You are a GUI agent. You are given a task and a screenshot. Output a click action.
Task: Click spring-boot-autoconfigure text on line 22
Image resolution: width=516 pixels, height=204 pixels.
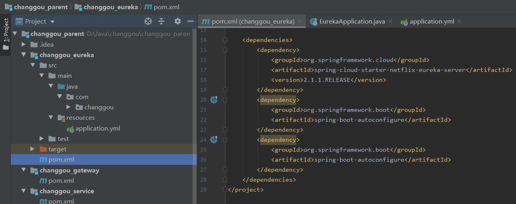point(359,120)
